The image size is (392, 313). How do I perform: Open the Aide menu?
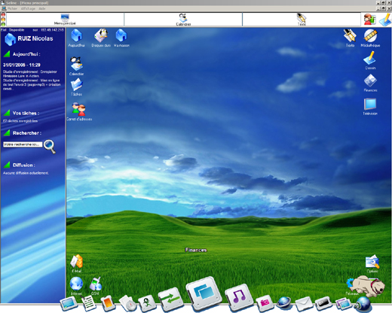pyautogui.click(x=42, y=8)
